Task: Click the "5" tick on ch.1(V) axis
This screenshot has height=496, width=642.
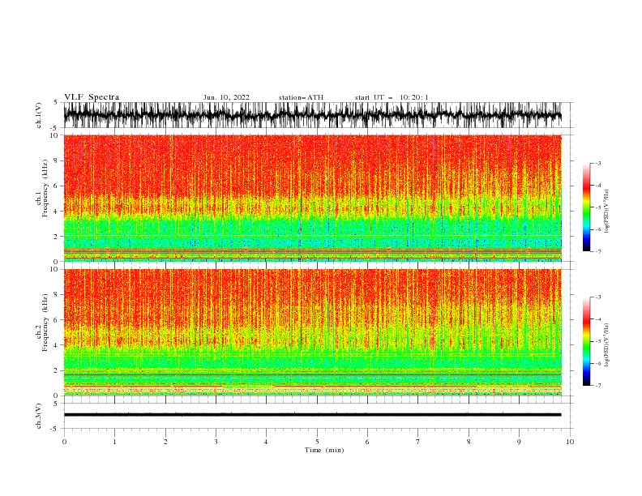Action: click(x=56, y=102)
